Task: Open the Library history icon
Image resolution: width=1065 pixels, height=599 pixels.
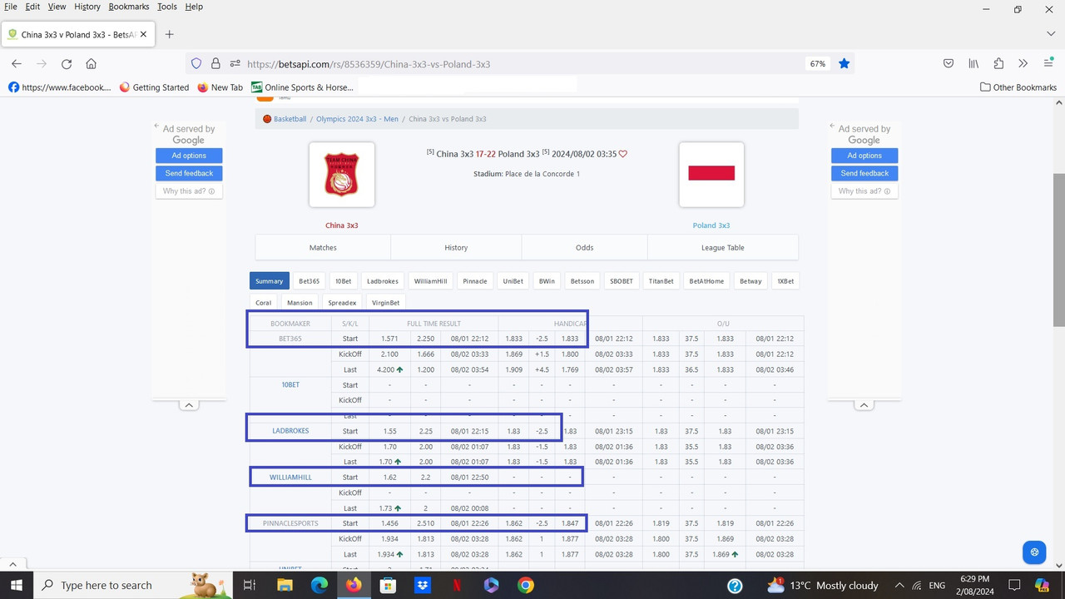Action: pos(973,63)
